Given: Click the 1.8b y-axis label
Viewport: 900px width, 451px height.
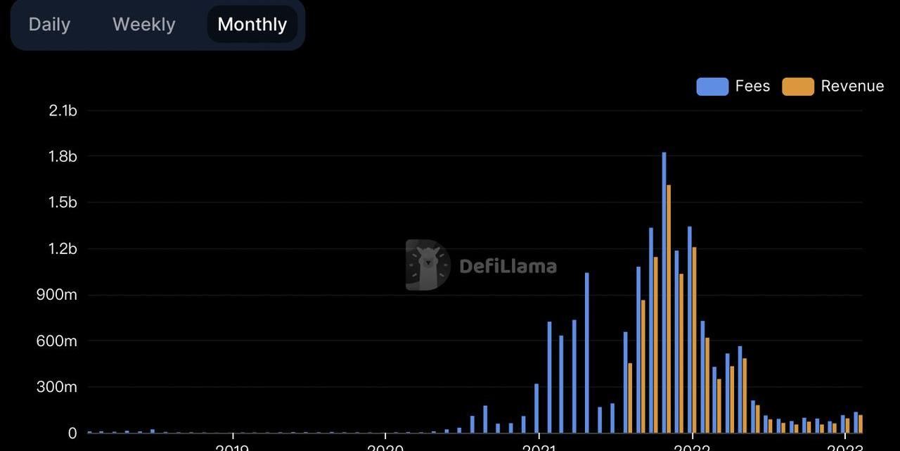Looking at the screenshot, I should (x=63, y=156).
